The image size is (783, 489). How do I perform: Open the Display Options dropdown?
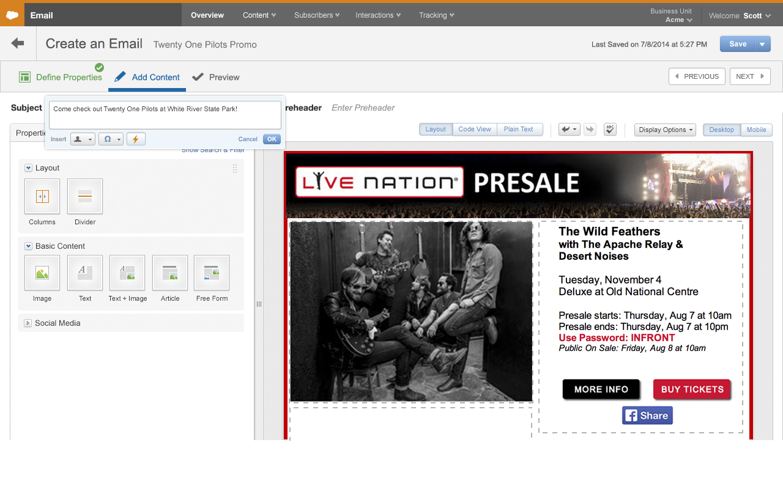point(665,130)
